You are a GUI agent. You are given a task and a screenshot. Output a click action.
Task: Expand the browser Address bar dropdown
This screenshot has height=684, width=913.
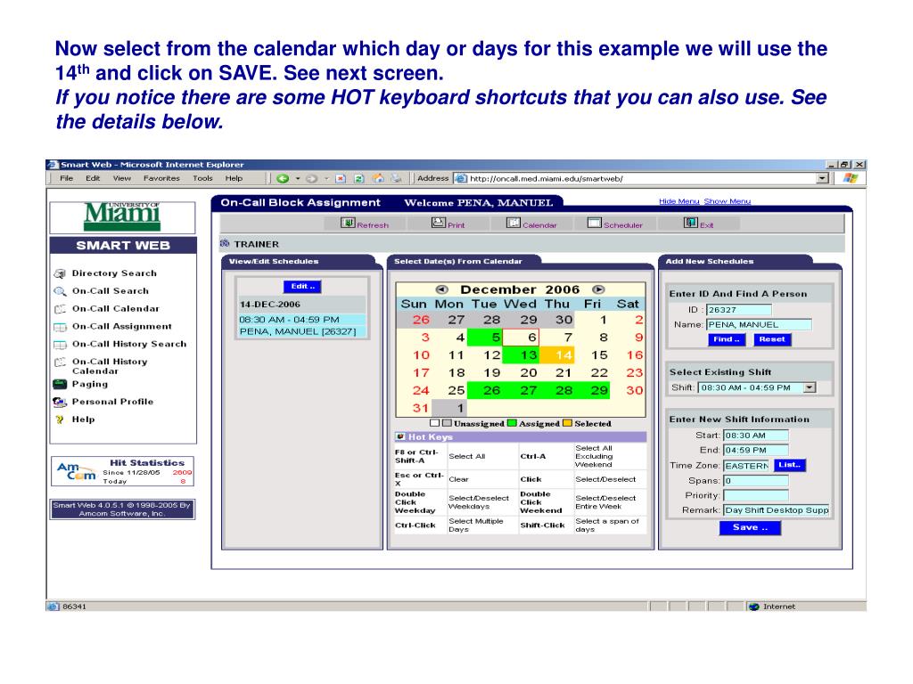(822, 178)
